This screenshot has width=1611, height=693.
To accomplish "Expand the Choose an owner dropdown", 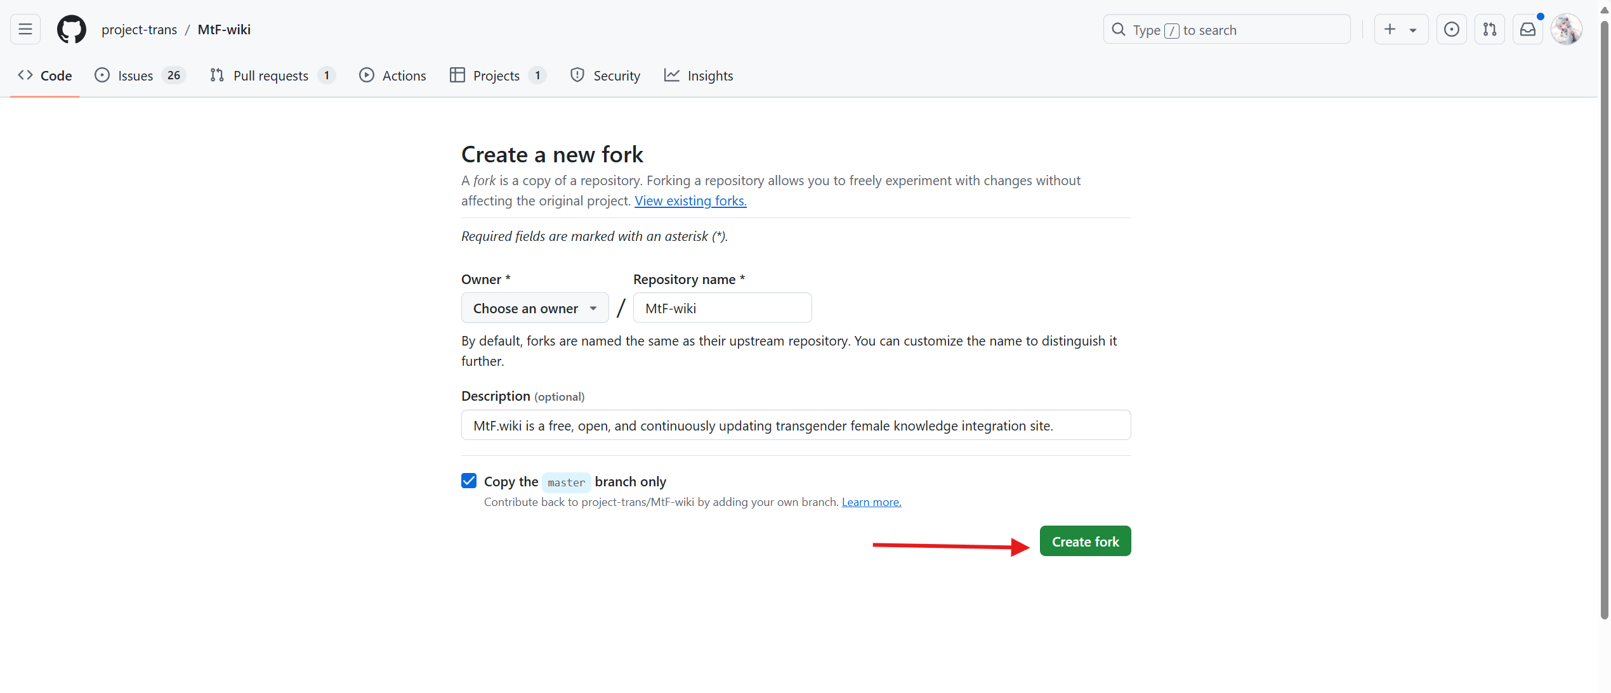I will [534, 308].
